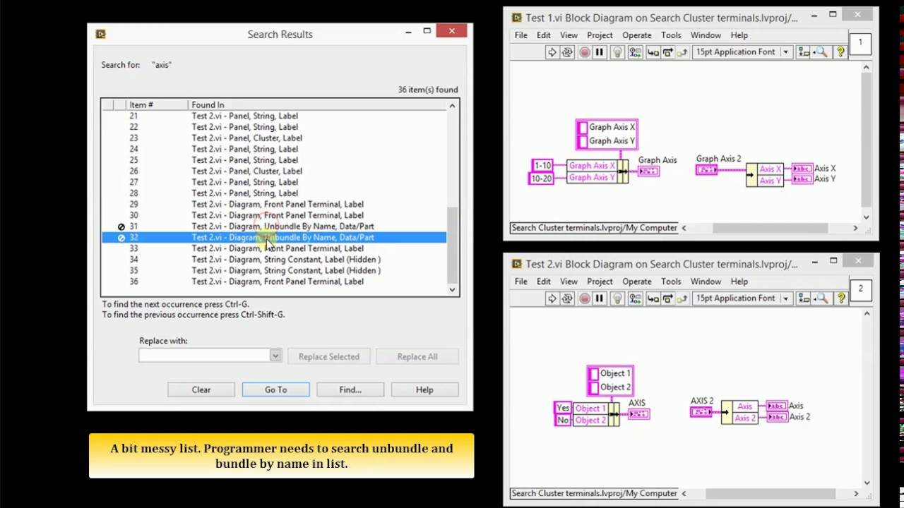
Task: Click Step Into in Test 1.vi toolbar
Action: (653, 52)
